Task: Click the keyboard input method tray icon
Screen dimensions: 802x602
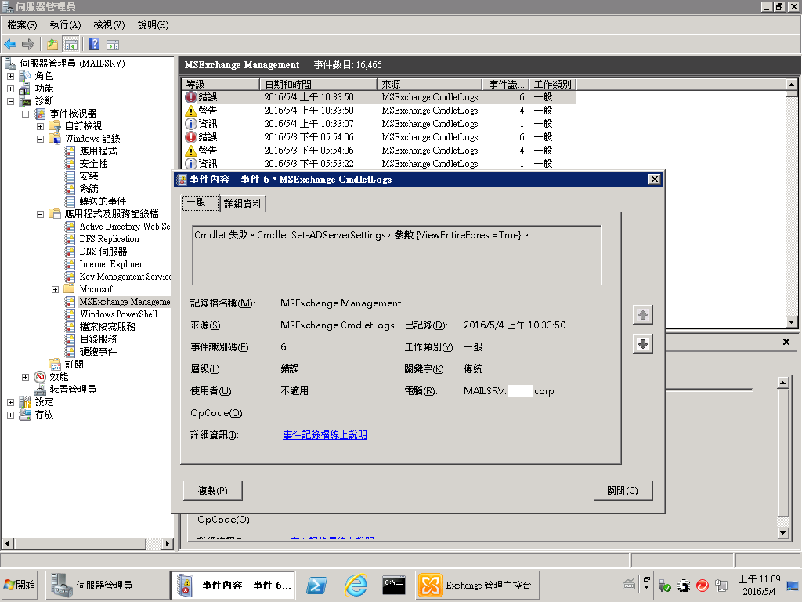Action: point(629,584)
